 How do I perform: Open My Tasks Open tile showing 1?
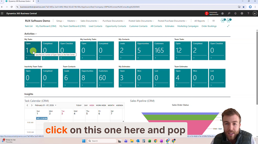pos(32,51)
